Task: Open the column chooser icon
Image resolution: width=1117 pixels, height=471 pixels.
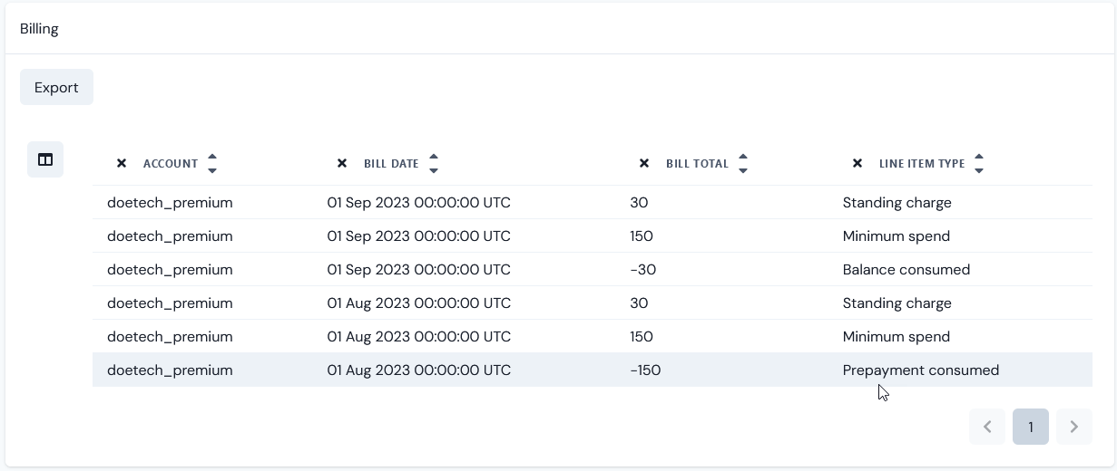Action: (45, 159)
